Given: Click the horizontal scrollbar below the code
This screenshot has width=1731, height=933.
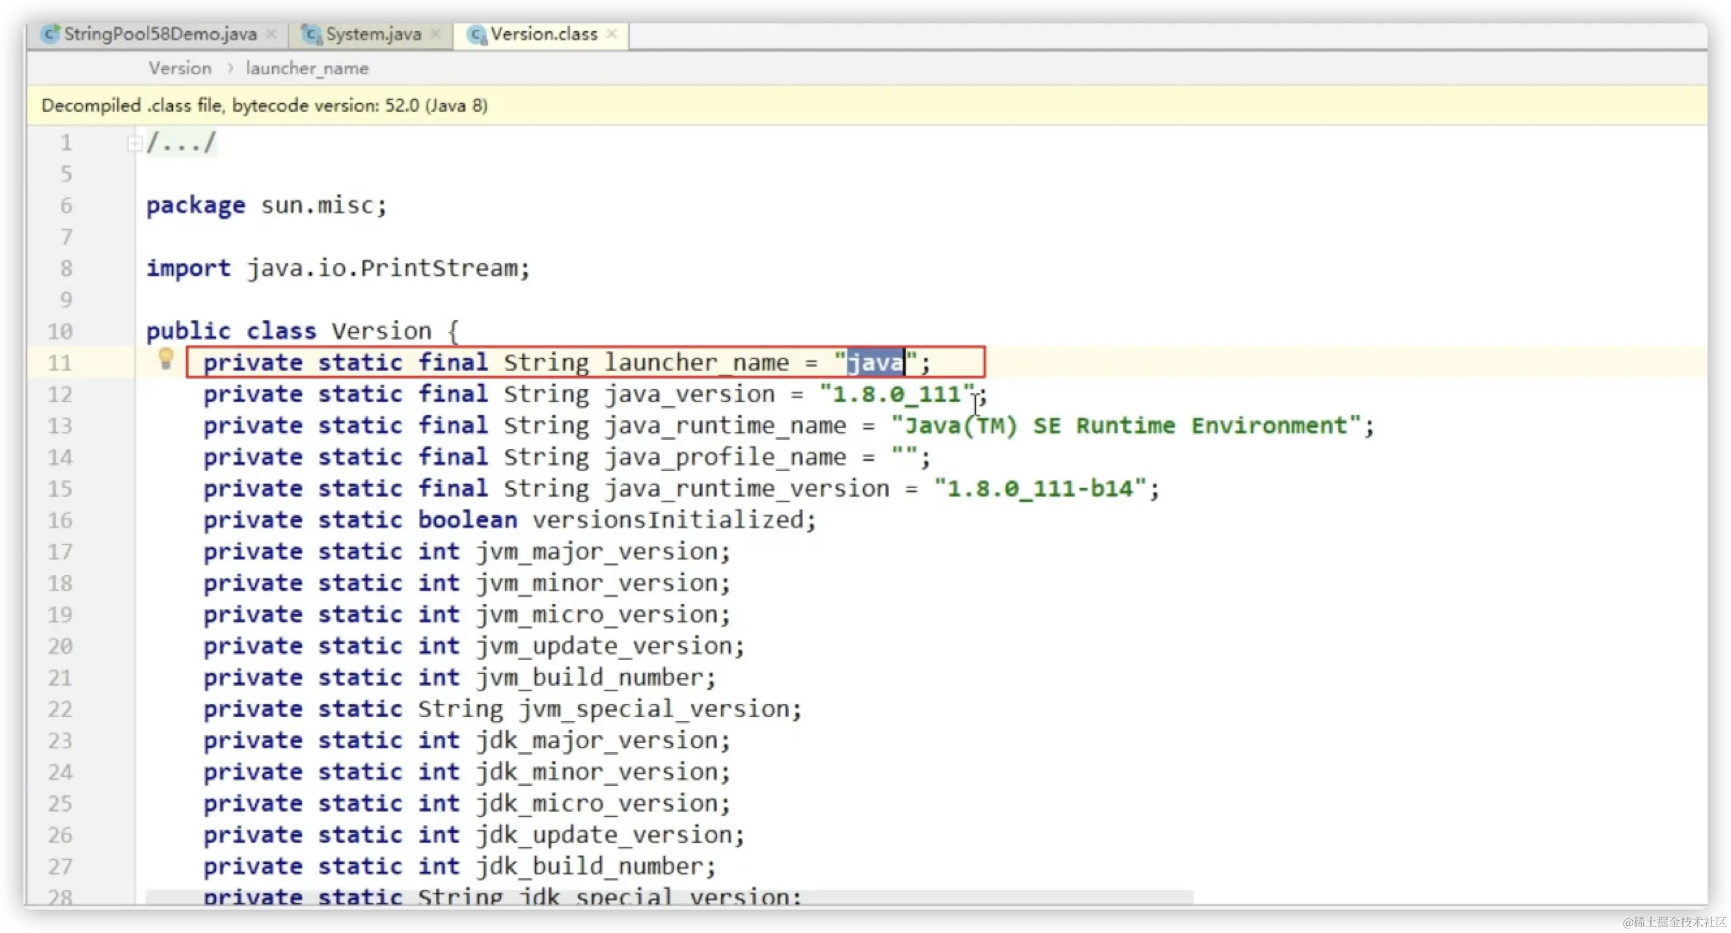Looking at the screenshot, I should (x=668, y=897).
